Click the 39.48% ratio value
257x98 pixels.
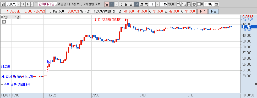(x=85, y=11)
